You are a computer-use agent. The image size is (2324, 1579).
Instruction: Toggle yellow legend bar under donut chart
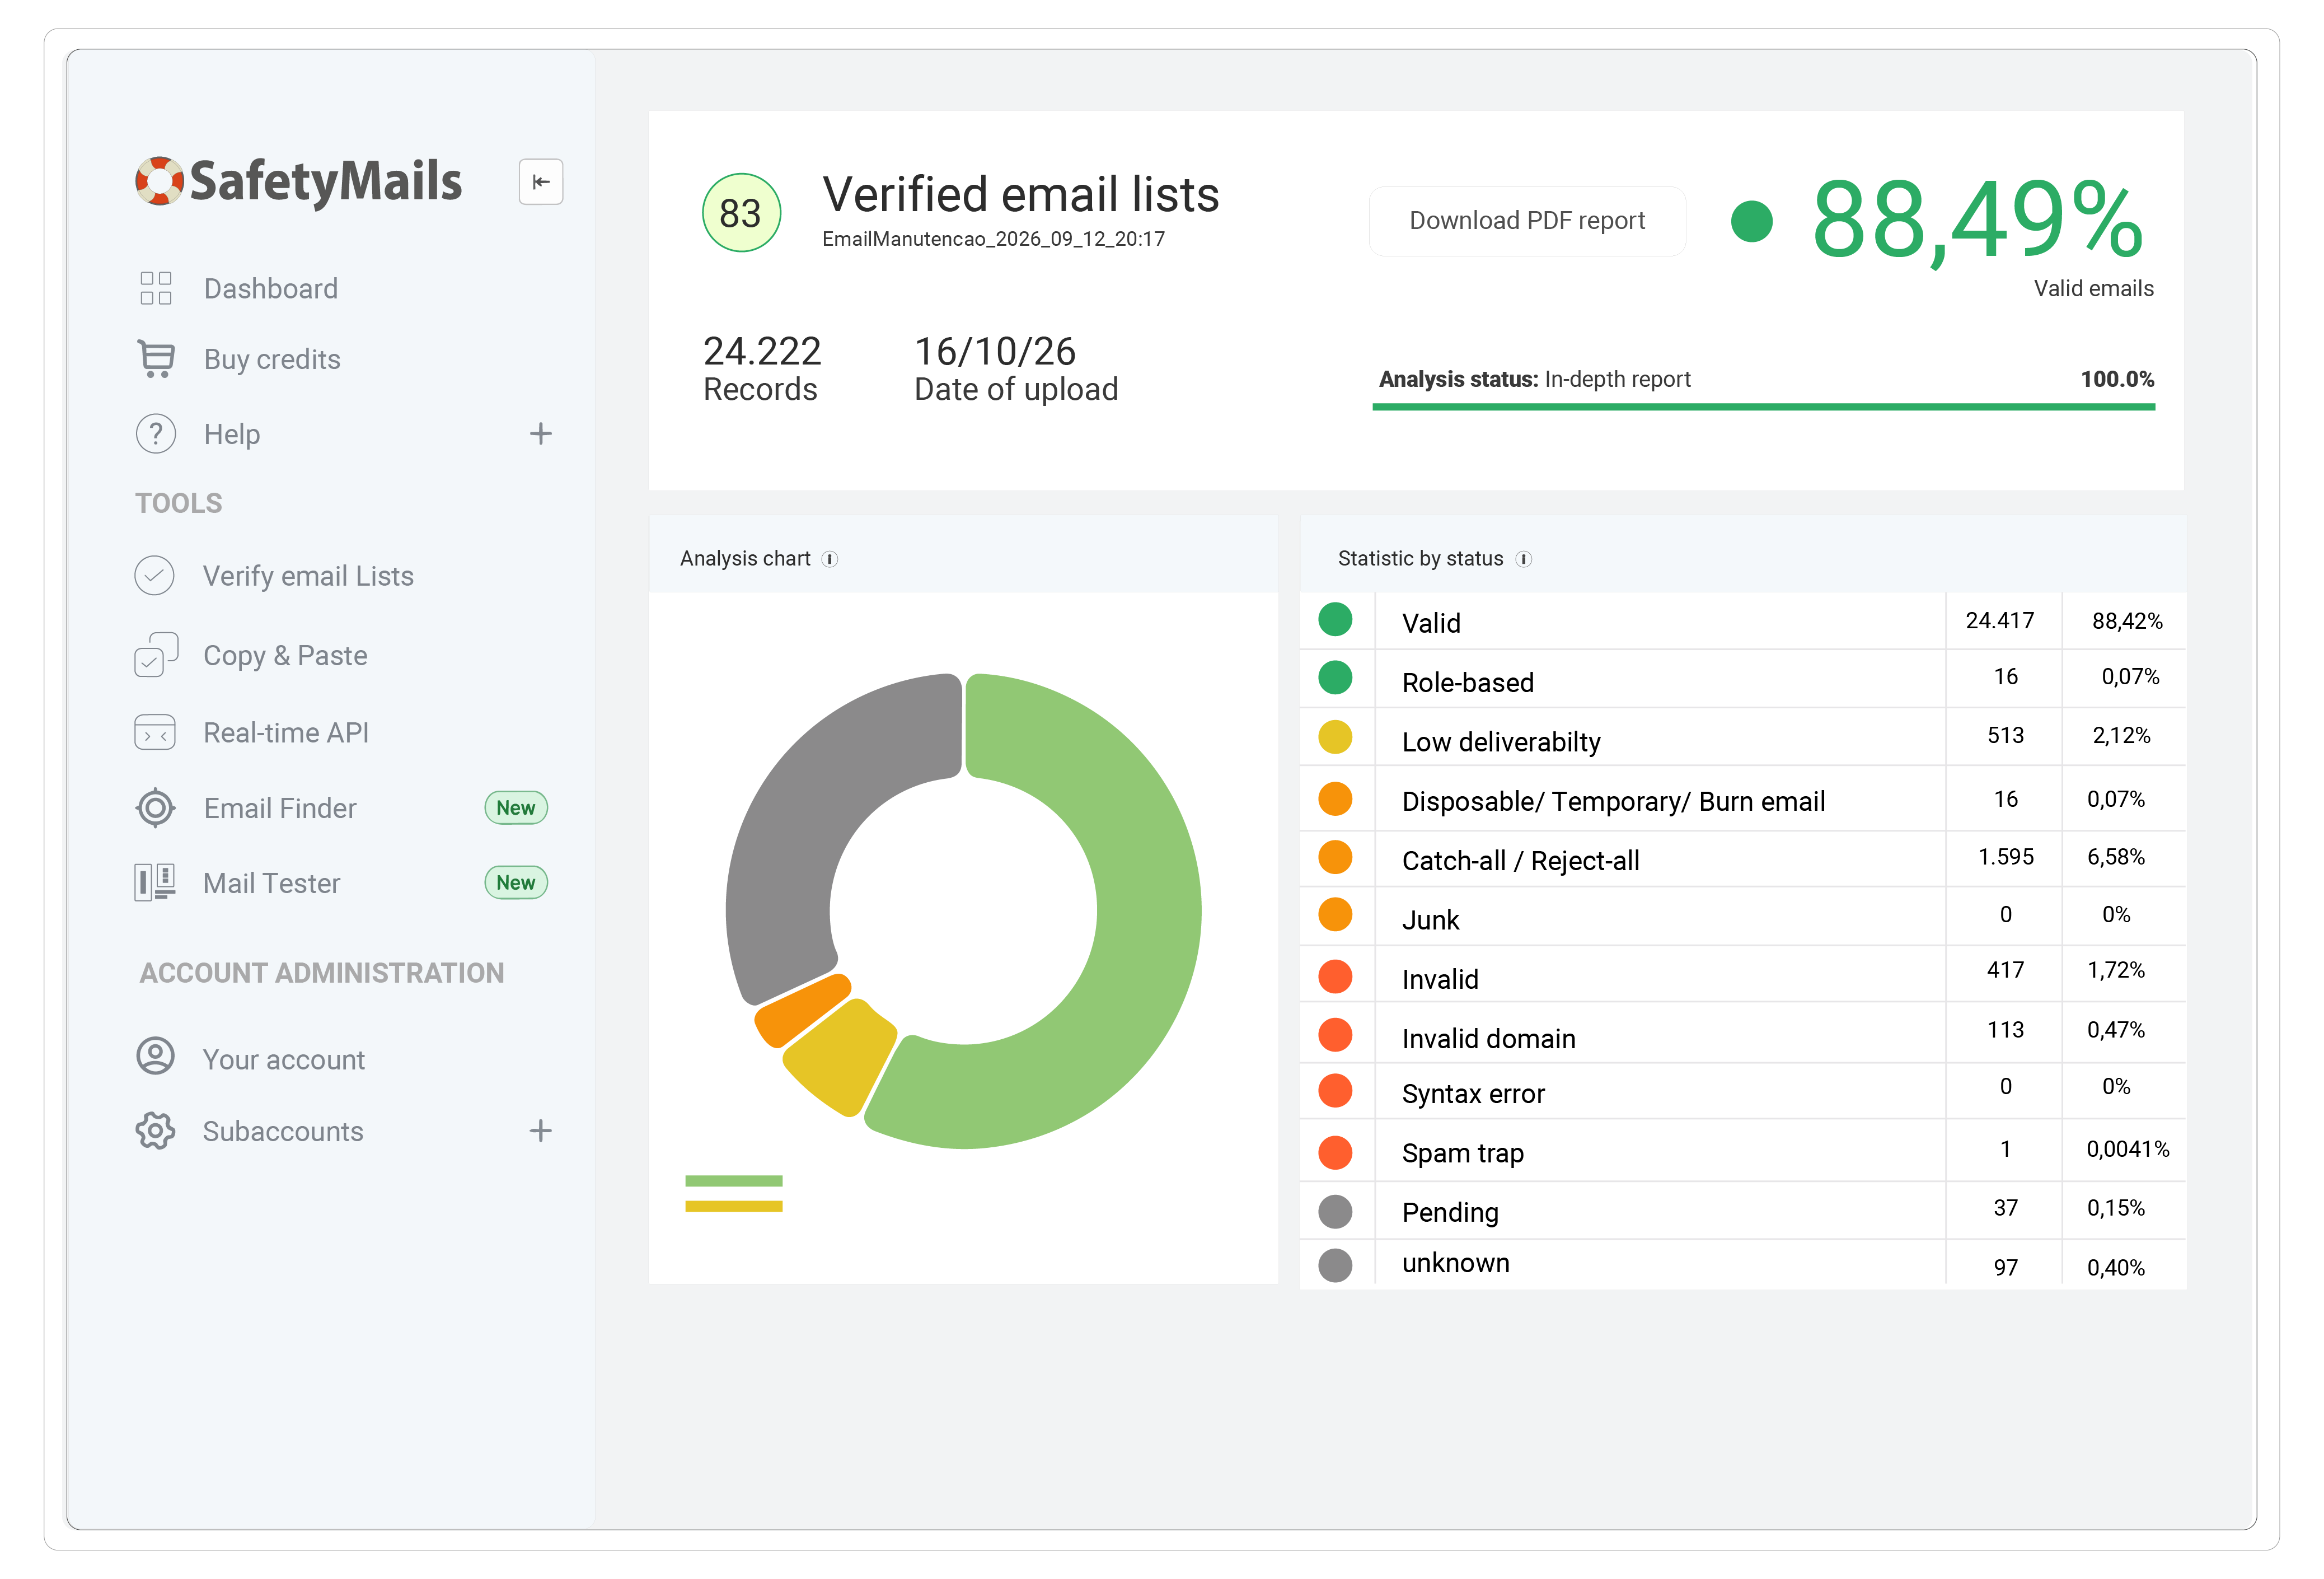click(x=733, y=1207)
